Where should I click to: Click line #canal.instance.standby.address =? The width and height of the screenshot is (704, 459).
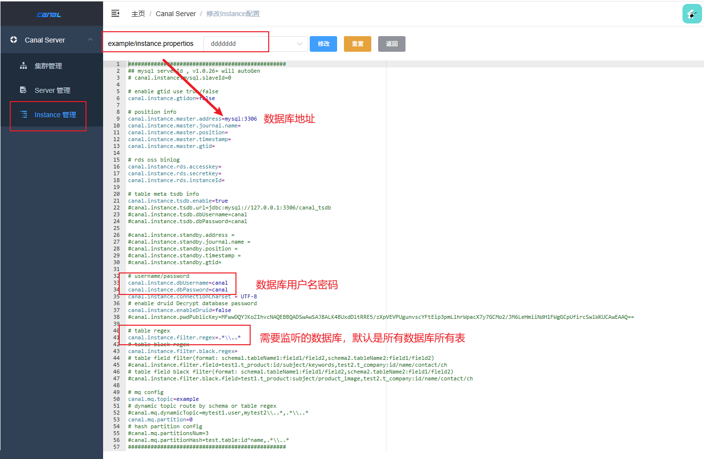pyautogui.click(x=181, y=235)
